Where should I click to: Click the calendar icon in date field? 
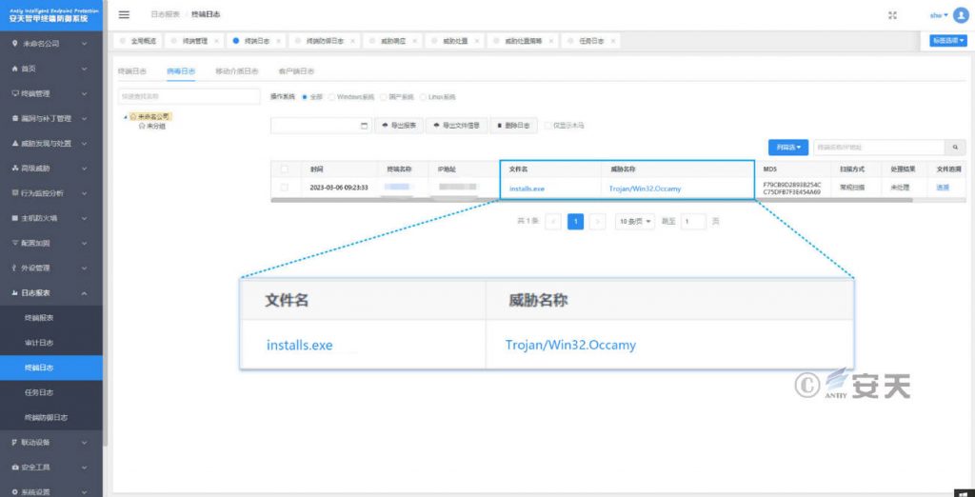[365, 126]
